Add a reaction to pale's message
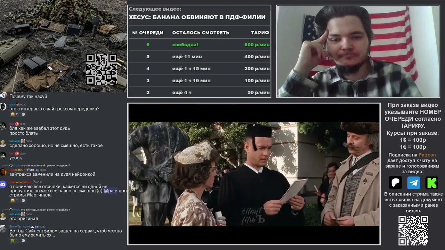445x250 pixels. coord(23,114)
